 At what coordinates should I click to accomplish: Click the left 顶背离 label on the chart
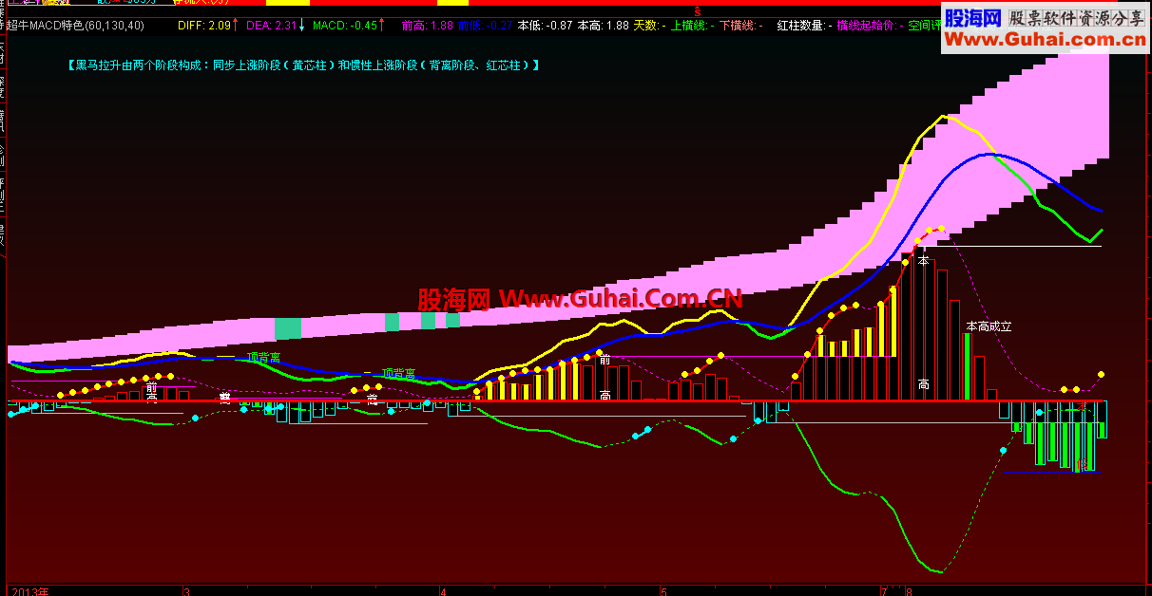(x=263, y=358)
